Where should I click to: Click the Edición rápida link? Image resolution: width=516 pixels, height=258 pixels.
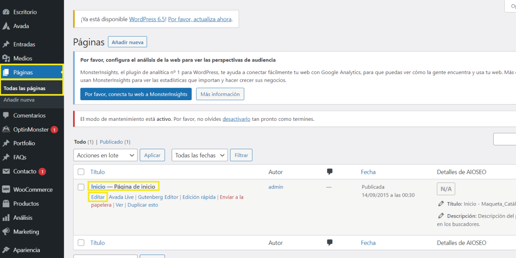click(199, 197)
